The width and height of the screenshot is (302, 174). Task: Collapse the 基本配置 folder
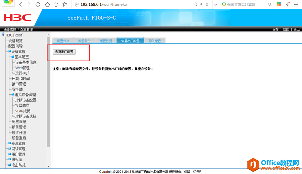(x=13, y=57)
